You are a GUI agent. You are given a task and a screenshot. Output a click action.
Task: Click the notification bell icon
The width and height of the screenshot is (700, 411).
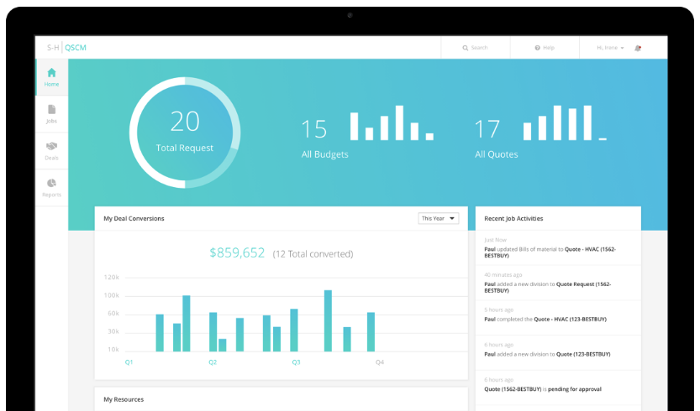click(x=638, y=48)
